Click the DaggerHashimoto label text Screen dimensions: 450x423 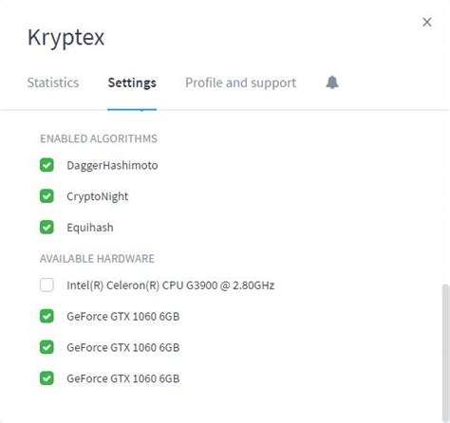[x=112, y=165]
